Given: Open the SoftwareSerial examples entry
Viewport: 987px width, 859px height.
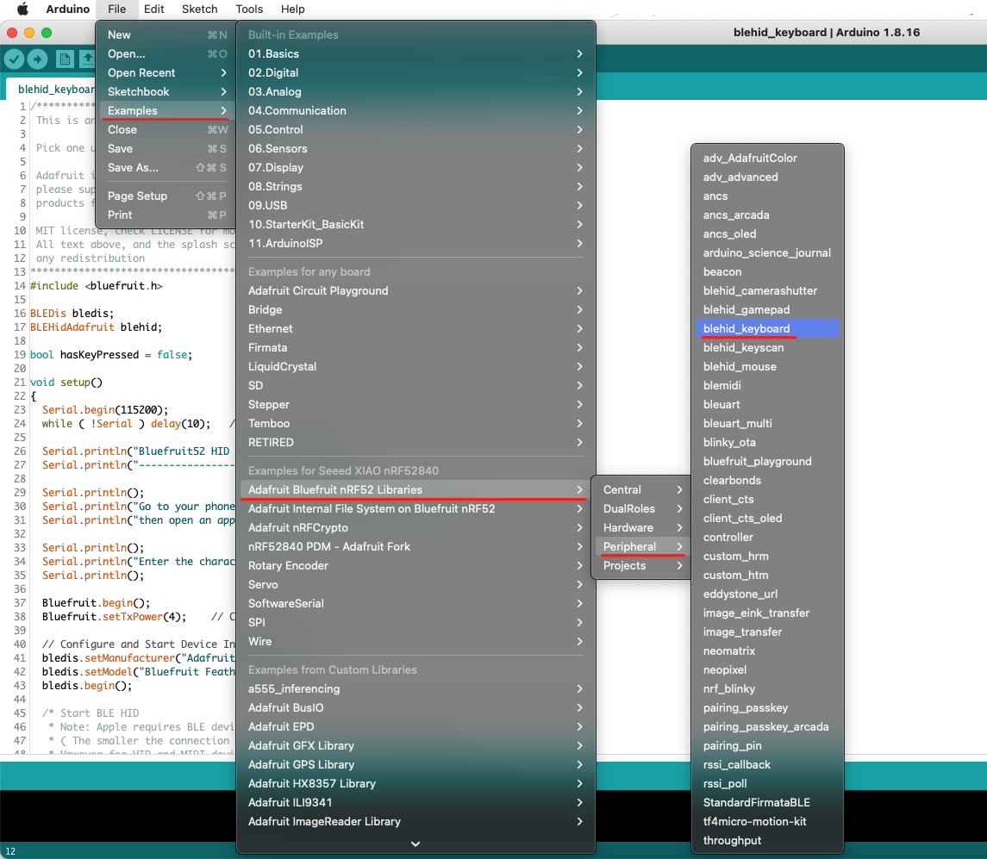Looking at the screenshot, I should (415, 603).
